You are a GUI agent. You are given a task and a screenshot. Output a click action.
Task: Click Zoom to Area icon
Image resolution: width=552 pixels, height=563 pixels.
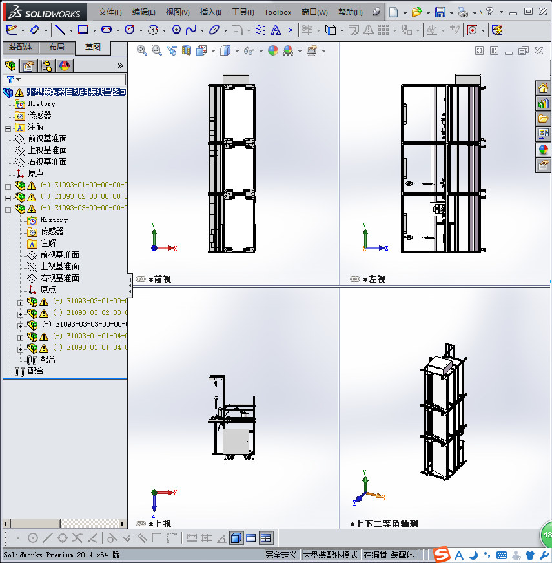coord(157,50)
